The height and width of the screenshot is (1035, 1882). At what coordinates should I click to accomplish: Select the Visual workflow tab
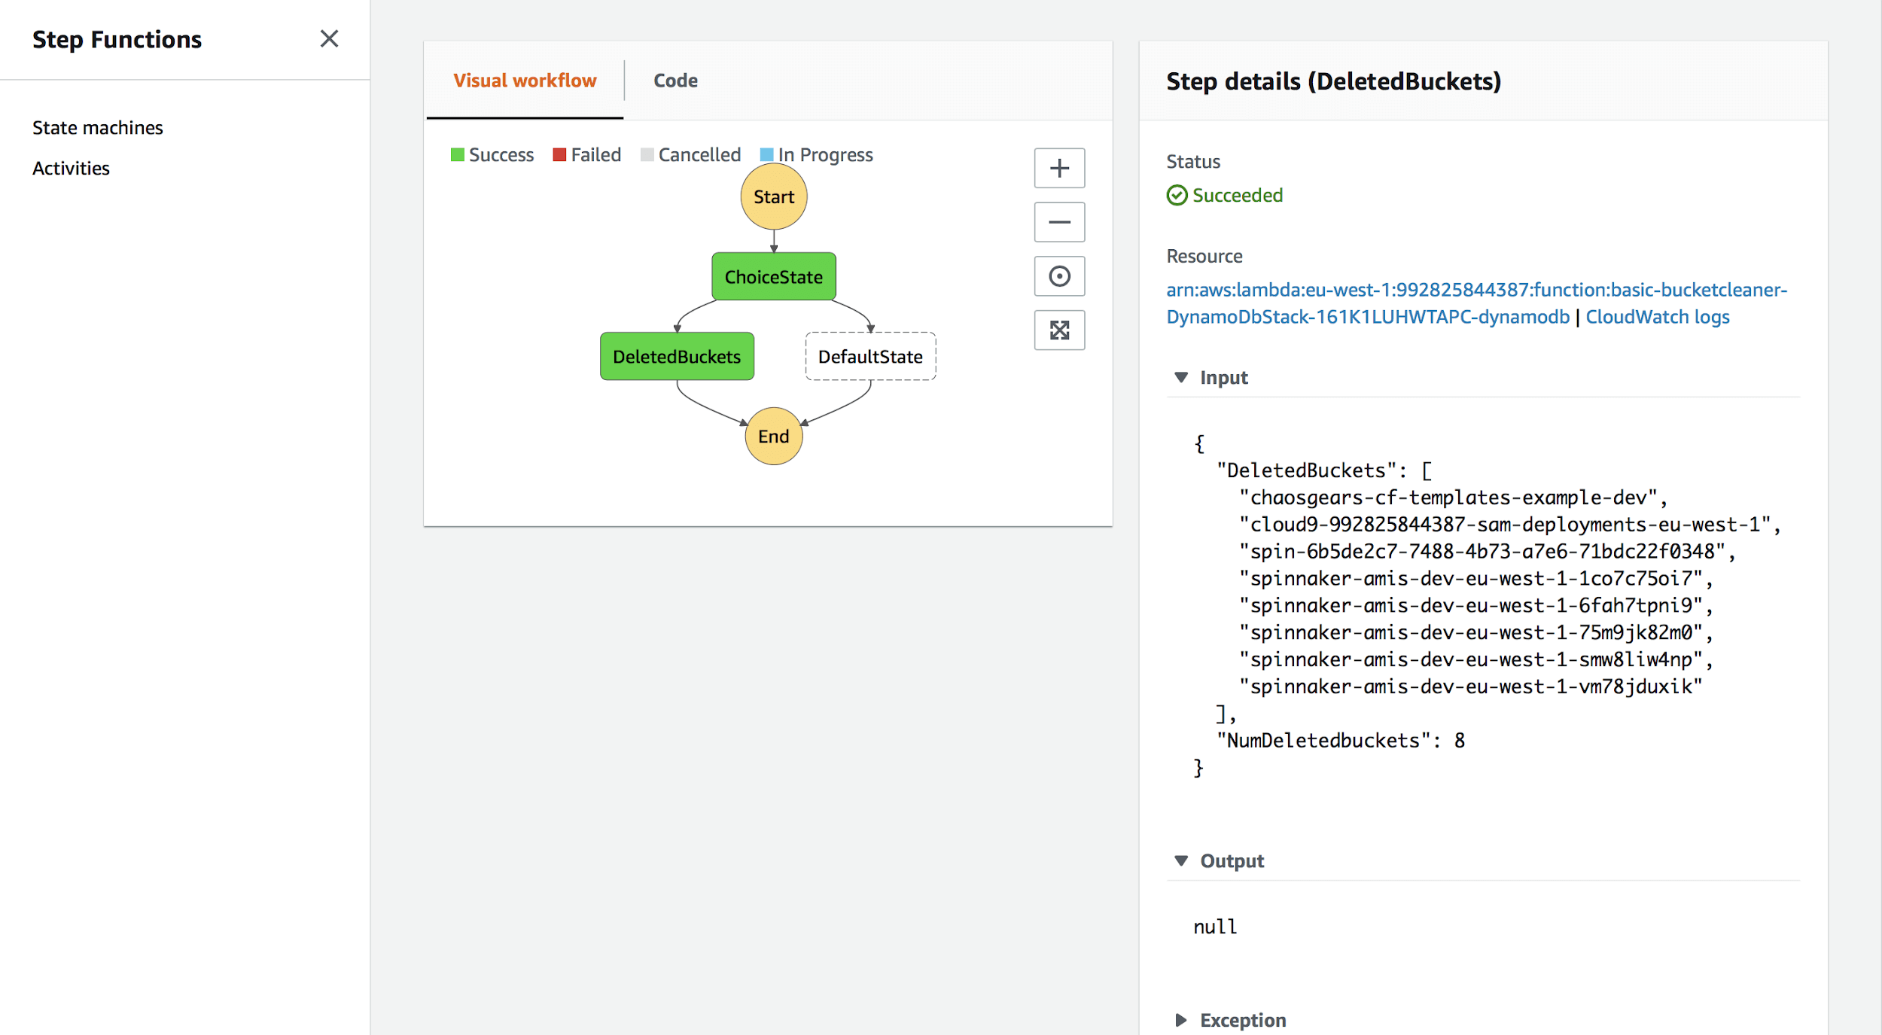point(524,81)
